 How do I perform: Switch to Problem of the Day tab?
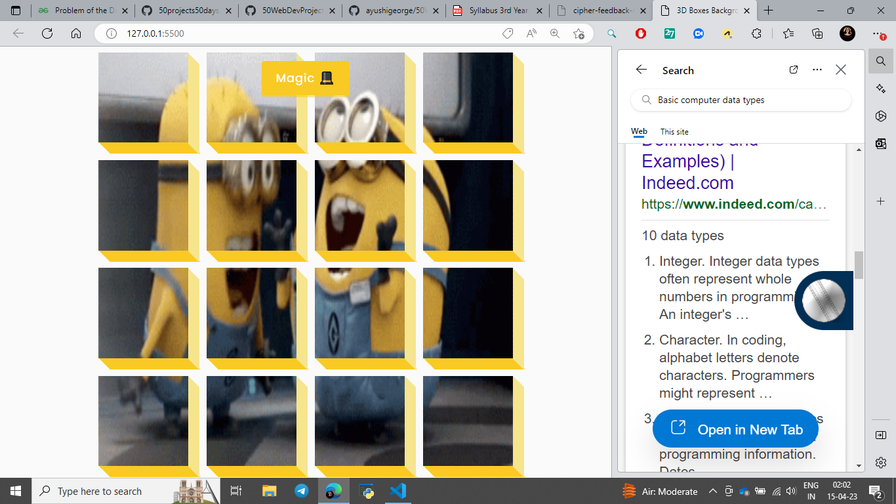pyautogui.click(x=83, y=10)
